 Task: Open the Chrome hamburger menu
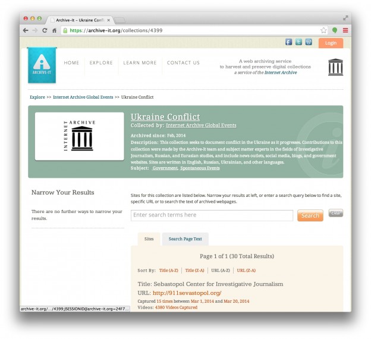click(x=345, y=30)
